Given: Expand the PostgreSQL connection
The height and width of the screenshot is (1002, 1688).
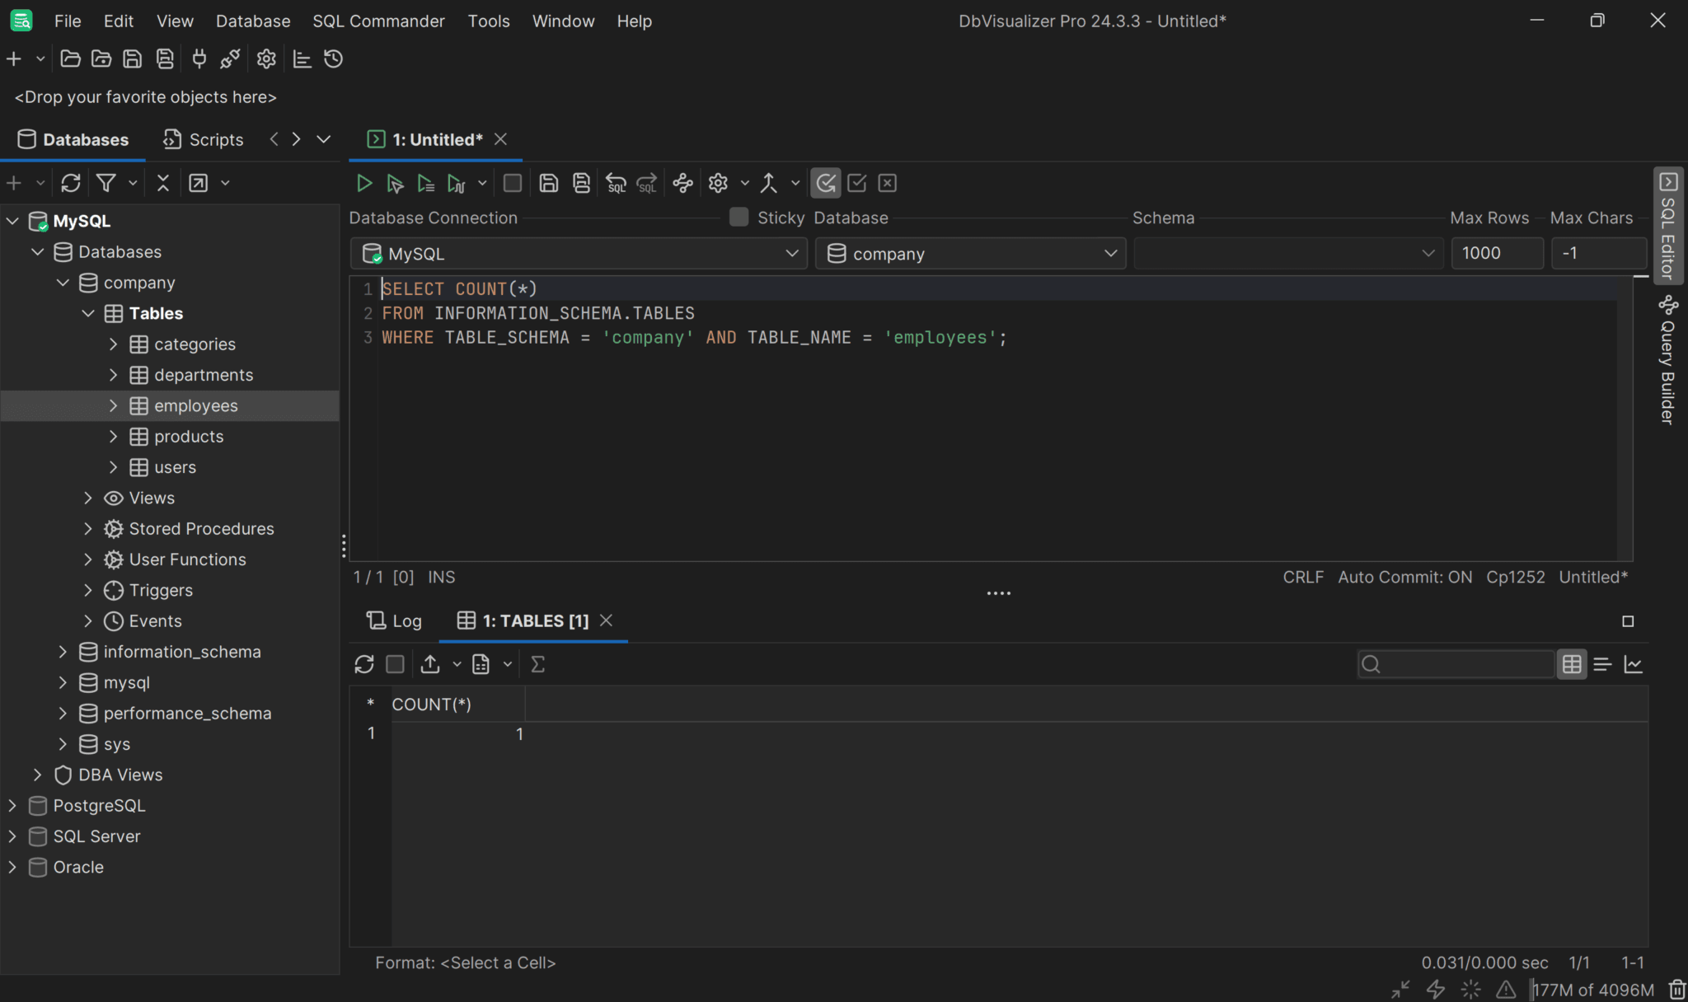Looking at the screenshot, I should (x=12, y=805).
